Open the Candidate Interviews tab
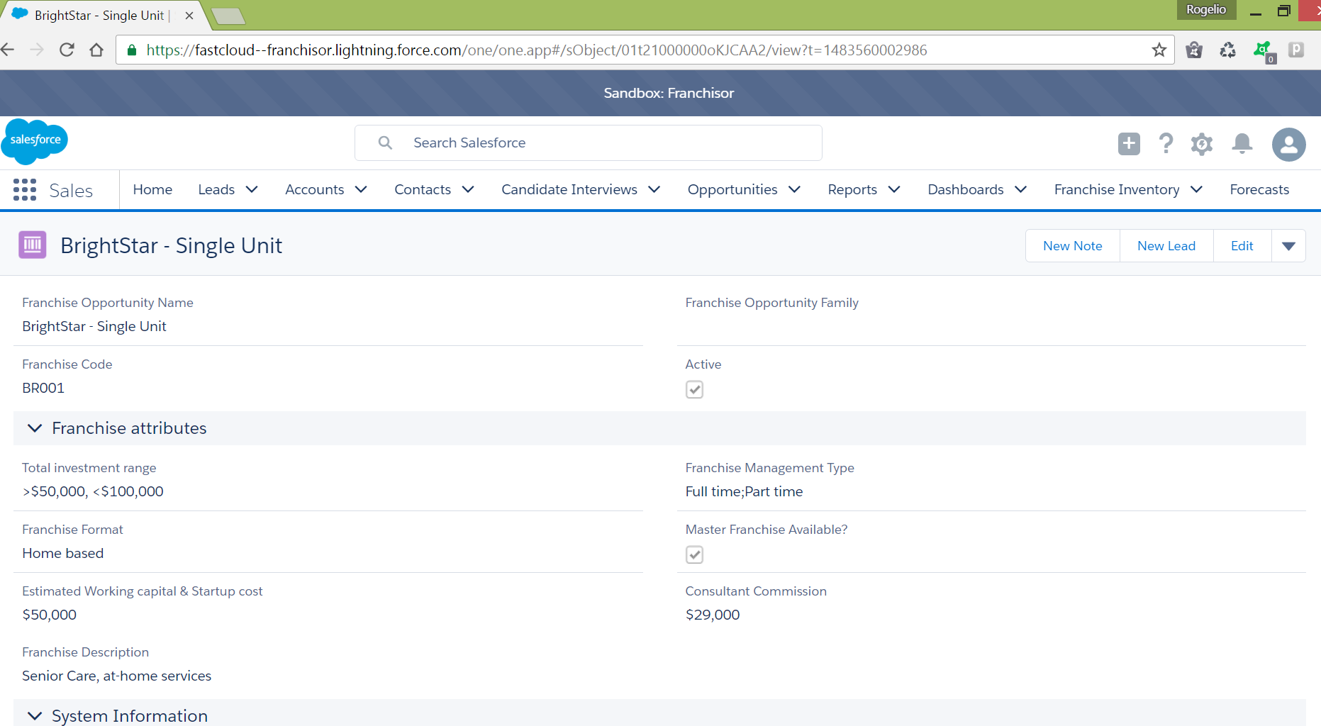Viewport: 1321px width, 726px height. [x=569, y=189]
